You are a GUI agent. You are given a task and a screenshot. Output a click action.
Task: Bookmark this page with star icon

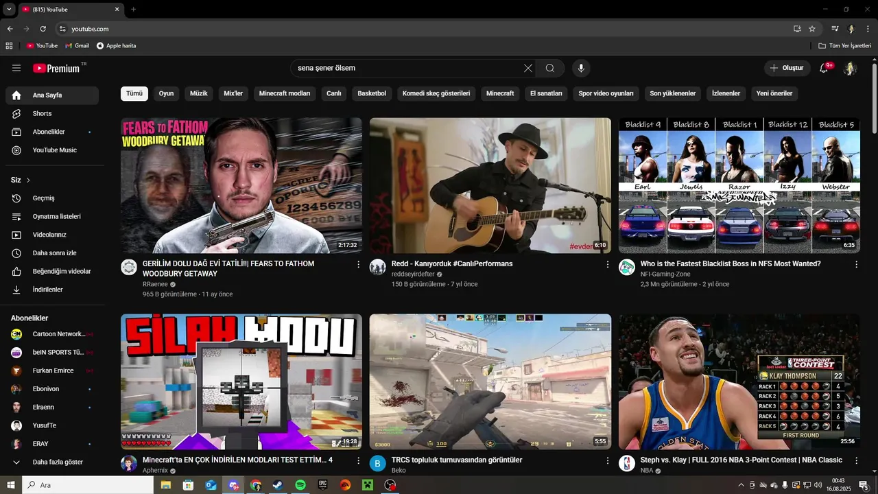point(812,29)
